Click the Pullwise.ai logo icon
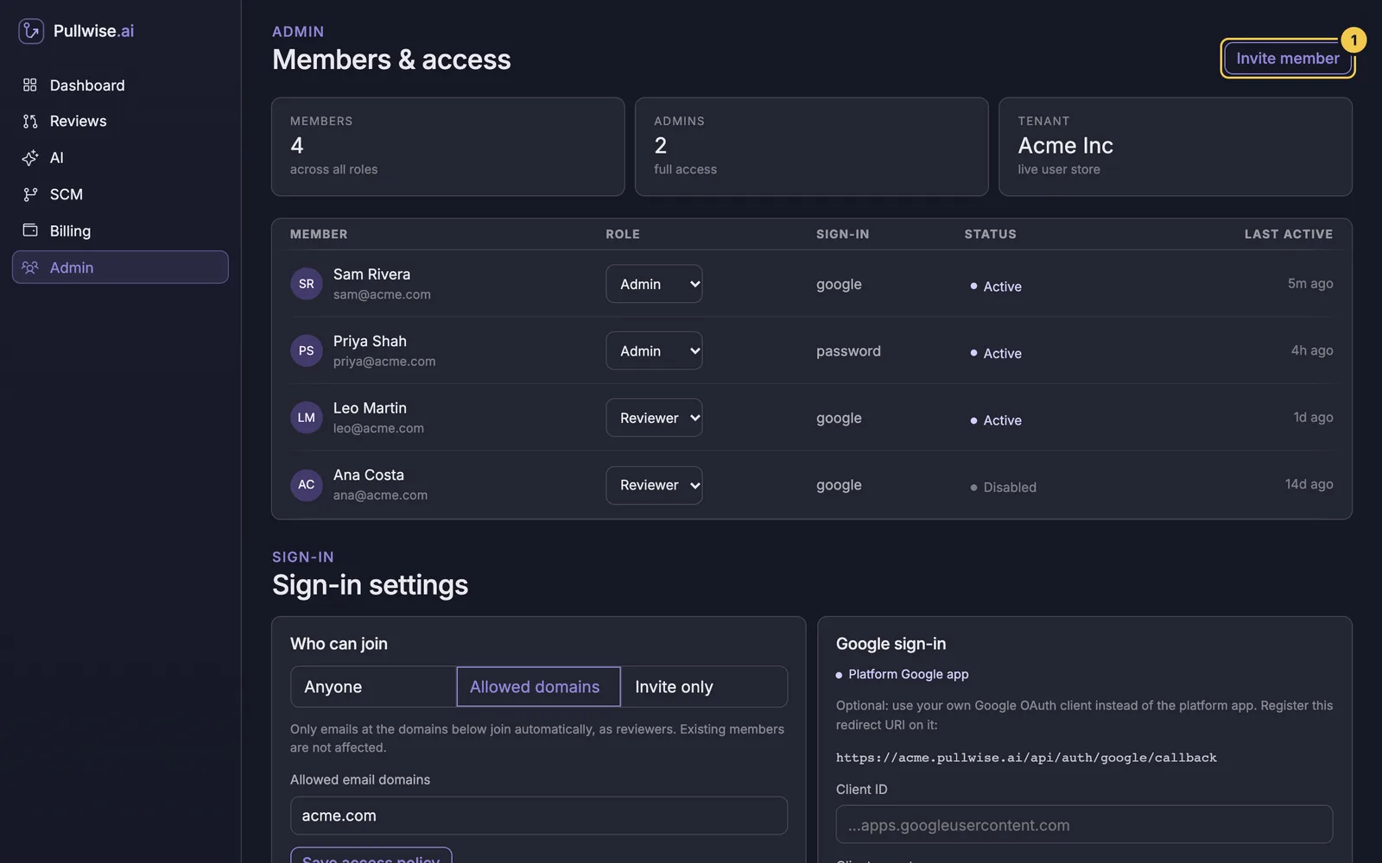The image size is (1382, 863). coord(31,31)
